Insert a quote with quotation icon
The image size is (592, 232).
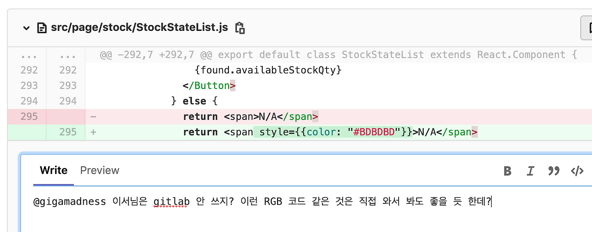pos(554,171)
